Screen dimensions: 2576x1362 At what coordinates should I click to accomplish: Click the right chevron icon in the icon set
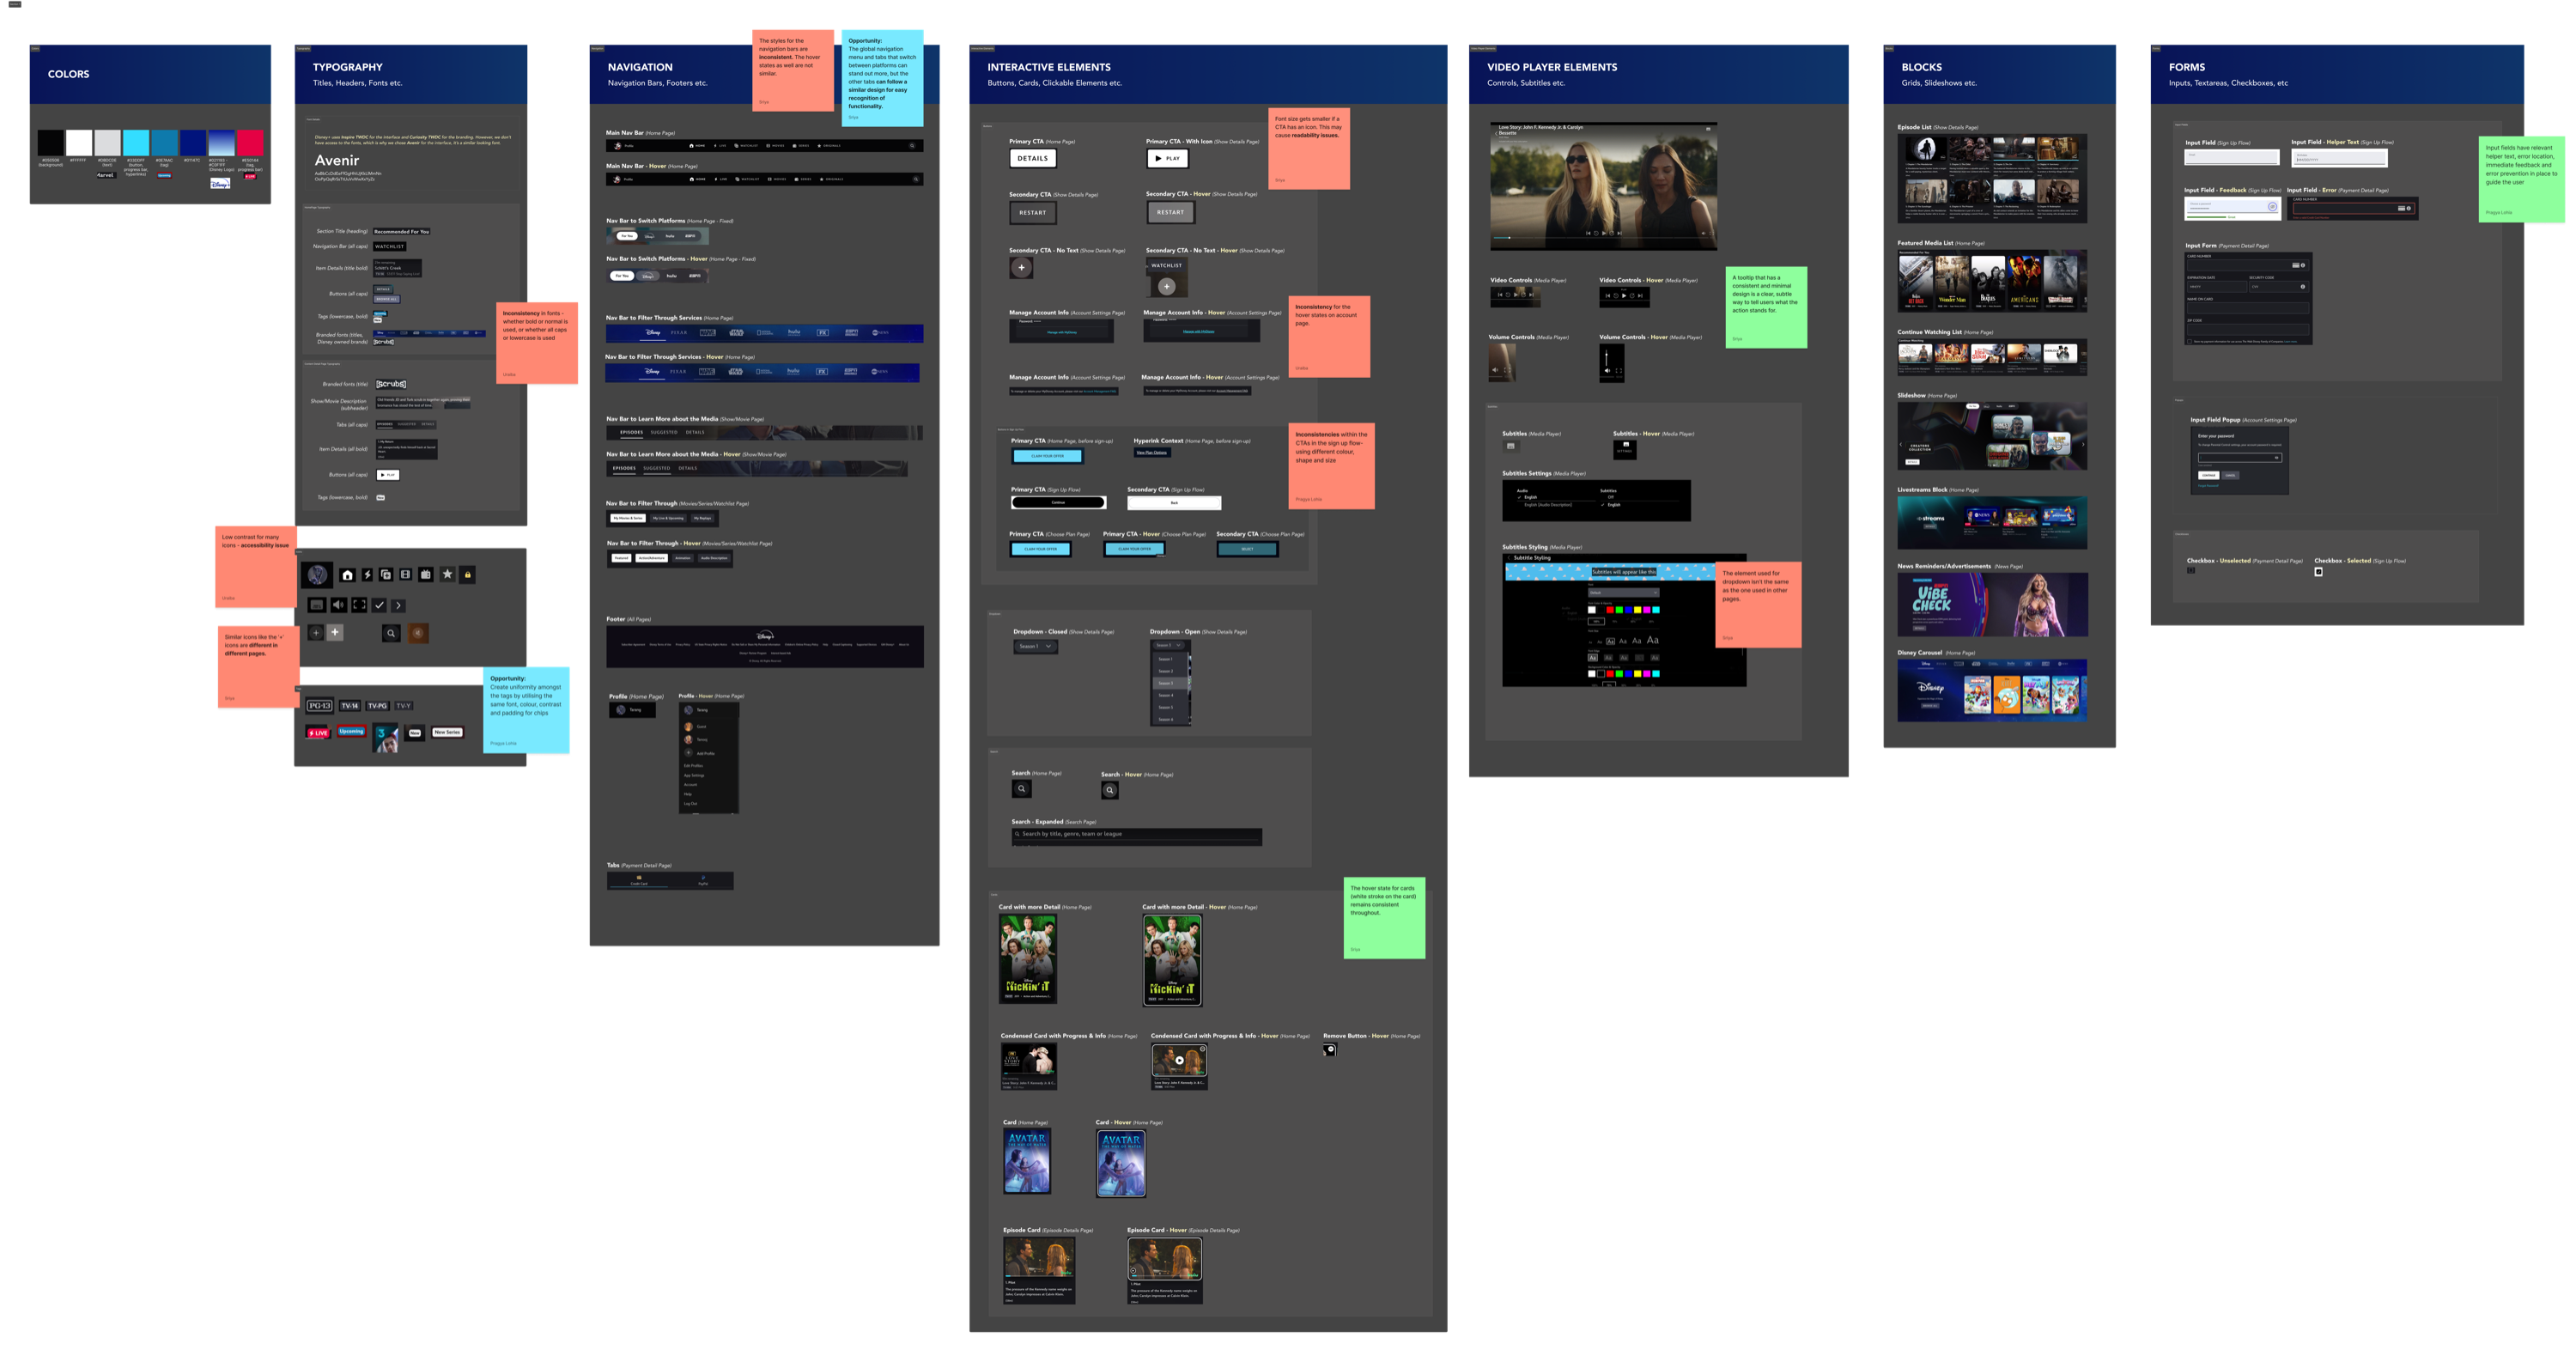coord(398,605)
